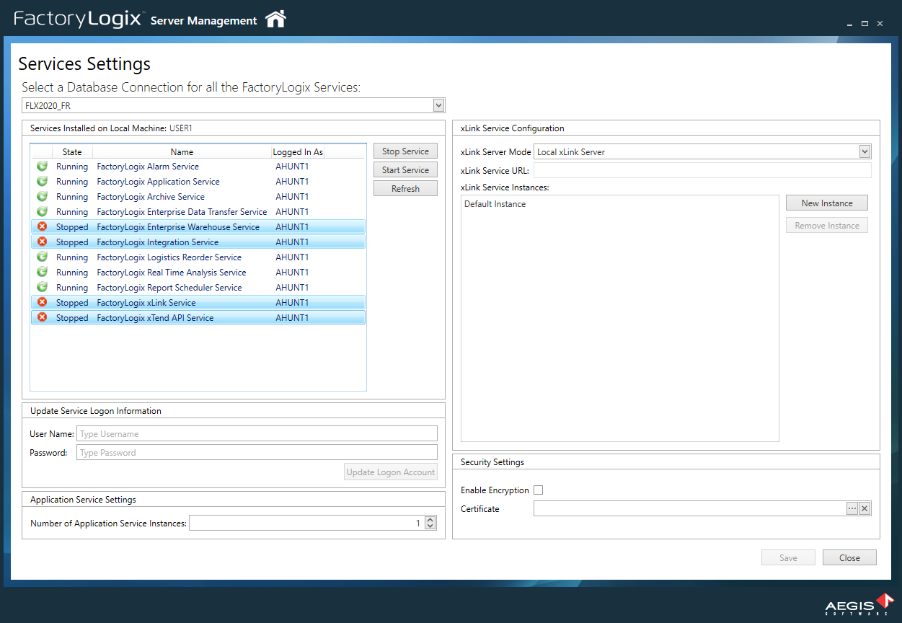
Task: Click the Name column header
Action: [182, 151]
